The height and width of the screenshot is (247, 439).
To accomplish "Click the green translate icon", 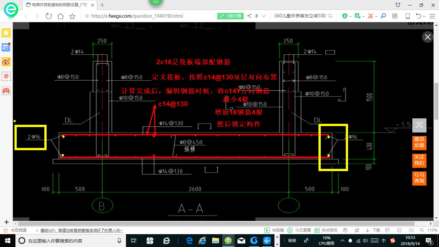I will click(x=357, y=16).
